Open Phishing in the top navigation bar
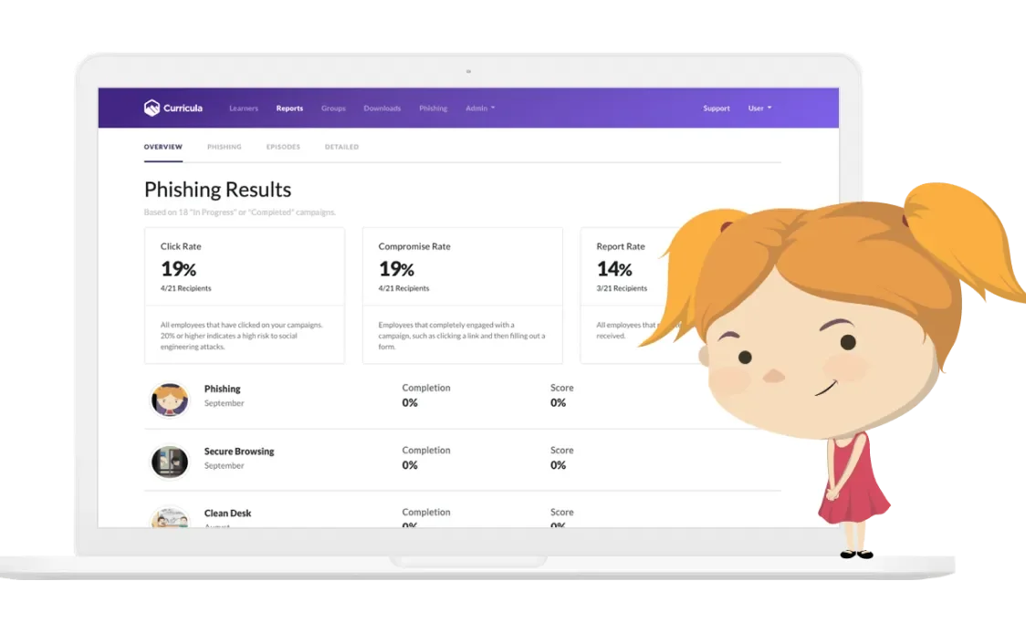Screen dimensions: 1026x633 click(434, 109)
